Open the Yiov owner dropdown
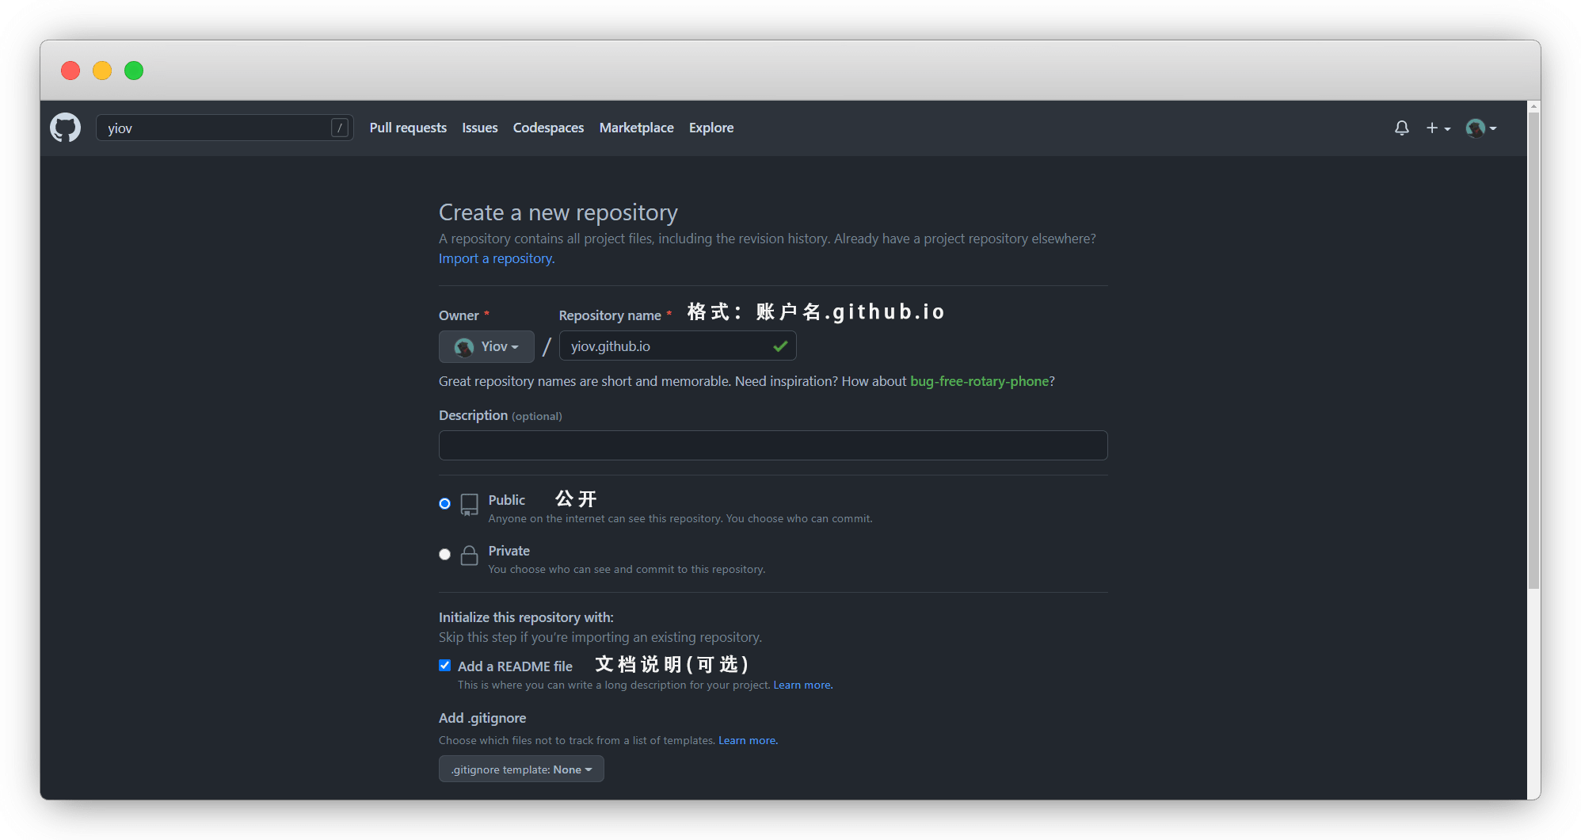 coord(486,346)
